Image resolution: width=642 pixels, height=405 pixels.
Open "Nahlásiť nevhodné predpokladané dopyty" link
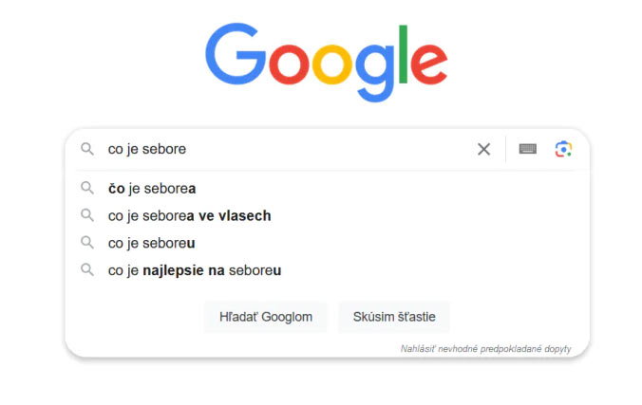click(x=485, y=349)
